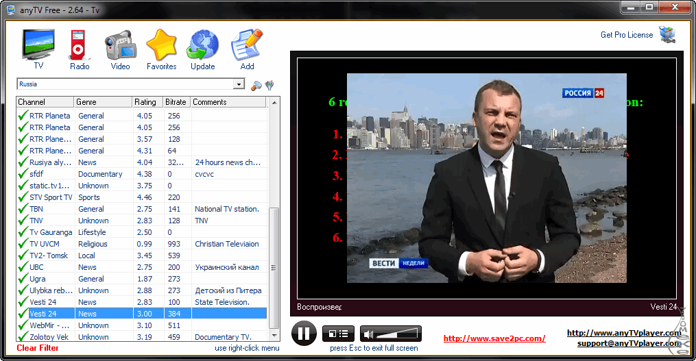Toggle checkmark of TBN channel
The height and width of the screenshot is (361, 696).
pos(23,209)
